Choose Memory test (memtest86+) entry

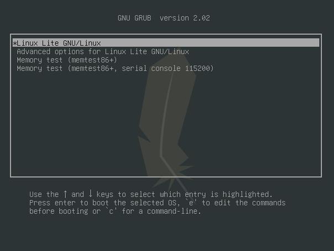click(x=67, y=60)
